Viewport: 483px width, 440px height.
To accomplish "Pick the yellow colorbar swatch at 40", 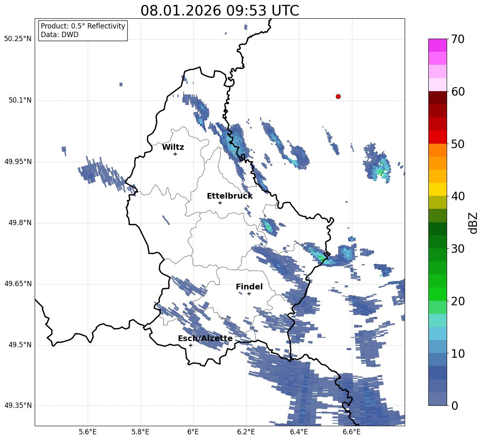I will click(x=437, y=189).
